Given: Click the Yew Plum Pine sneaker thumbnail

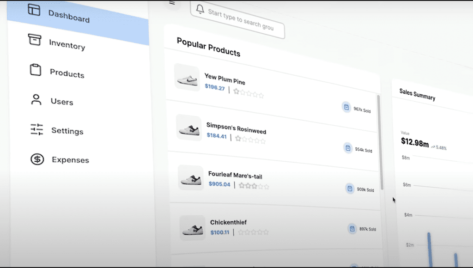Looking at the screenshot, I should 187,78.
